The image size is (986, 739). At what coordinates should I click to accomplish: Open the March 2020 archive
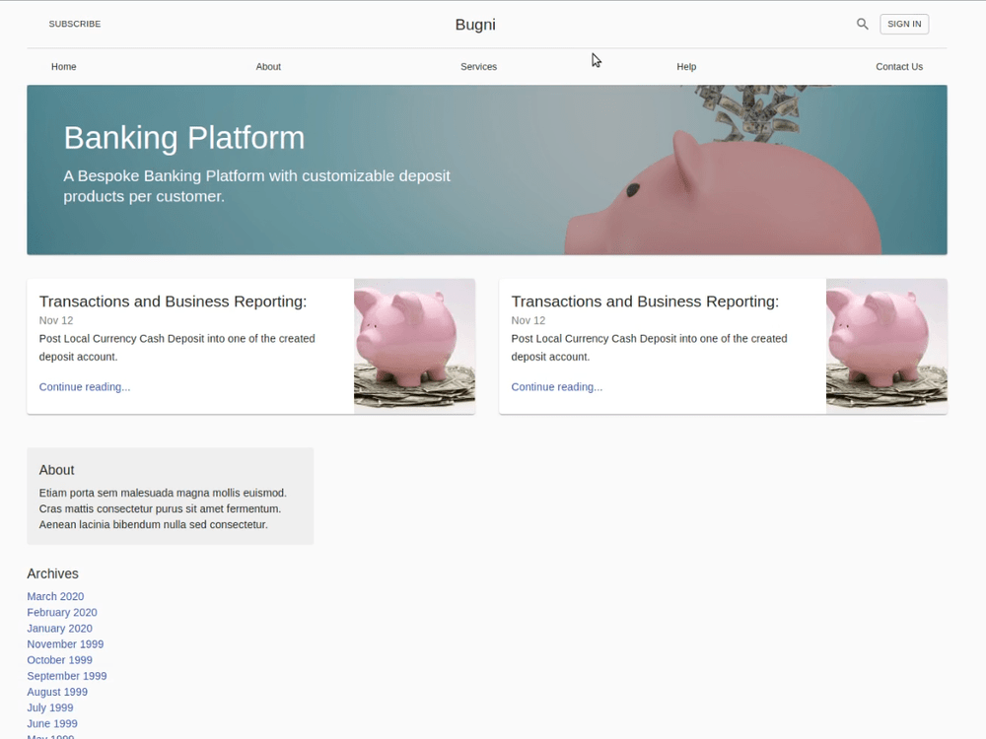(55, 596)
